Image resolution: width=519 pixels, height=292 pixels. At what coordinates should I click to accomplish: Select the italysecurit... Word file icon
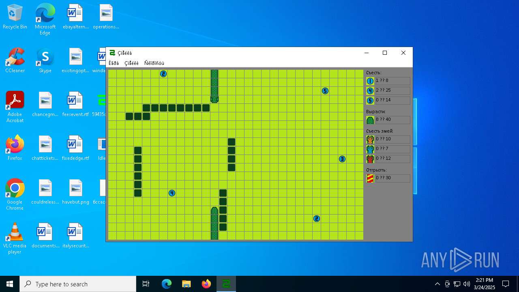75,236
